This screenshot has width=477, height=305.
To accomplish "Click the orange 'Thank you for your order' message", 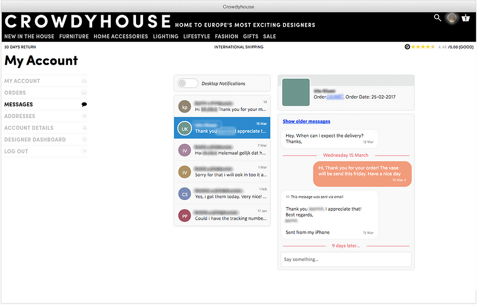I will click(363, 174).
